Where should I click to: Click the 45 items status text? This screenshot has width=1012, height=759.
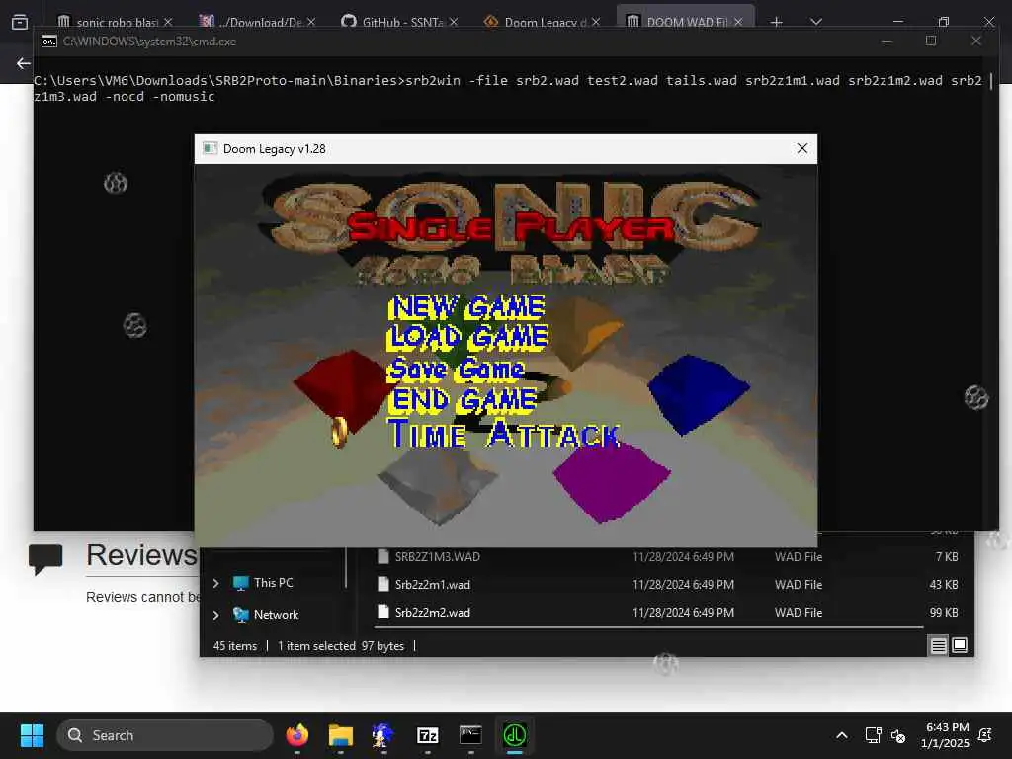point(235,646)
